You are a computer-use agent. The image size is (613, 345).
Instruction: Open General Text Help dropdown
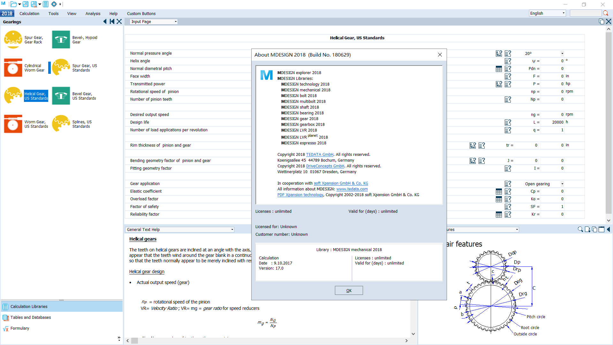click(x=180, y=229)
